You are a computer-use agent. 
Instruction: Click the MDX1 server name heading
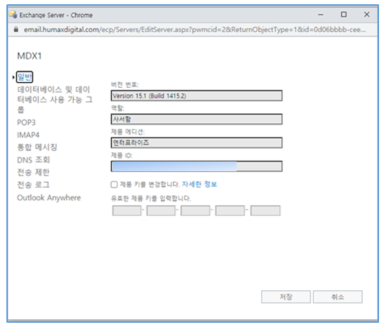click(x=29, y=56)
